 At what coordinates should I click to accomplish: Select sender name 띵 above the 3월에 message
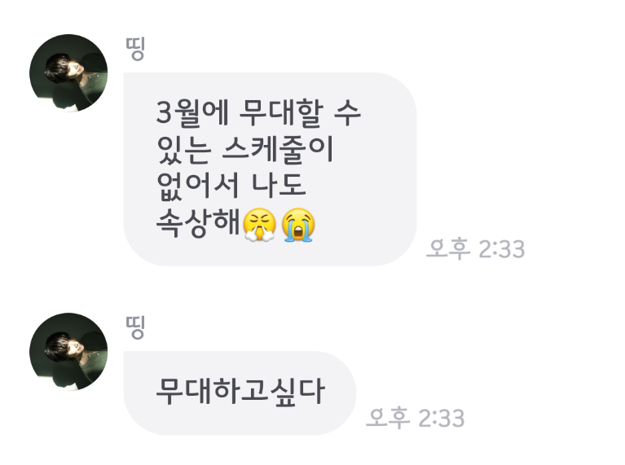[134, 48]
